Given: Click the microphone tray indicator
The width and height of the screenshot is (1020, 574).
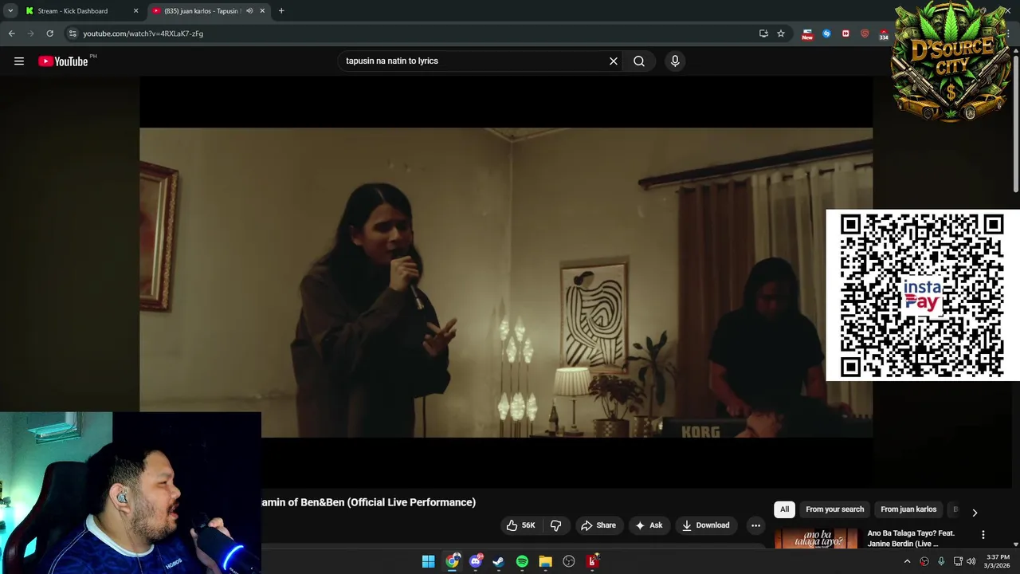Looking at the screenshot, I should [941, 561].
